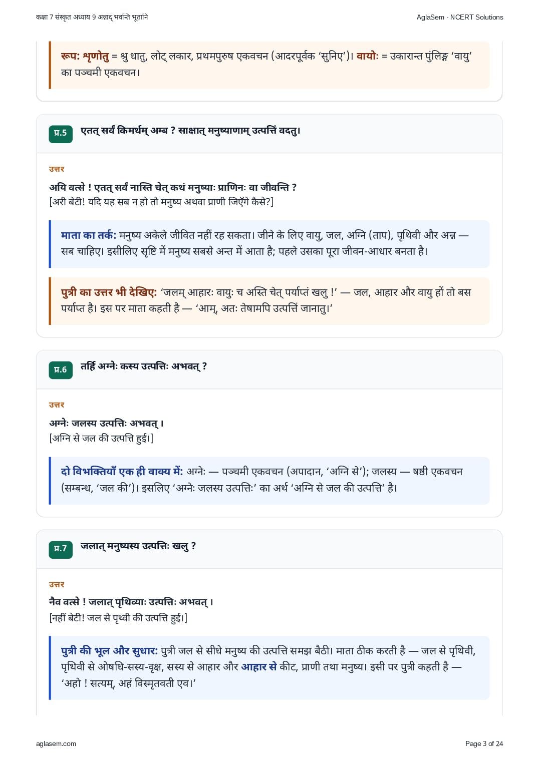539x762 pixels.
Task: Click the answer line अग्नेः जलस्य उत्पत्तिः अभवत्
Action: tap(107, 424)
